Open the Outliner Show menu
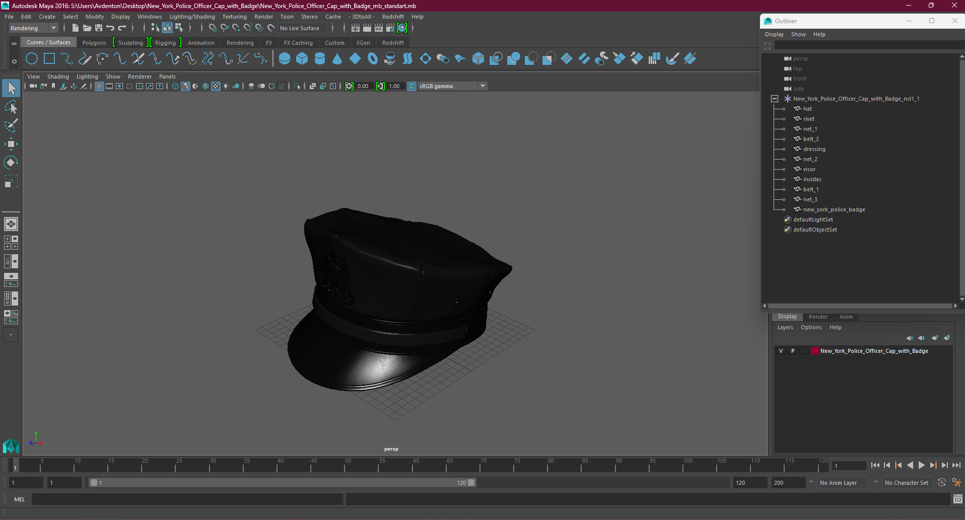This screenshot has height=520, width=965. point(798,34)
